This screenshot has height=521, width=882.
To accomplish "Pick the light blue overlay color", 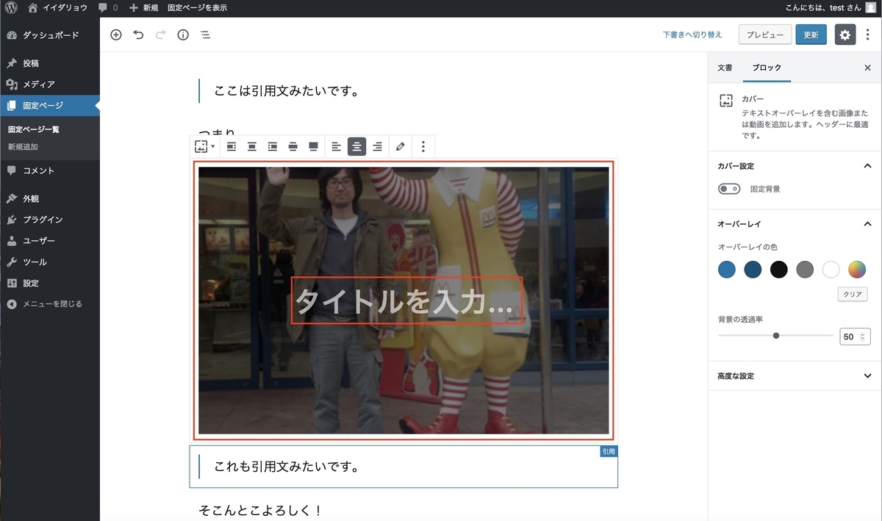I will point(727,270).
